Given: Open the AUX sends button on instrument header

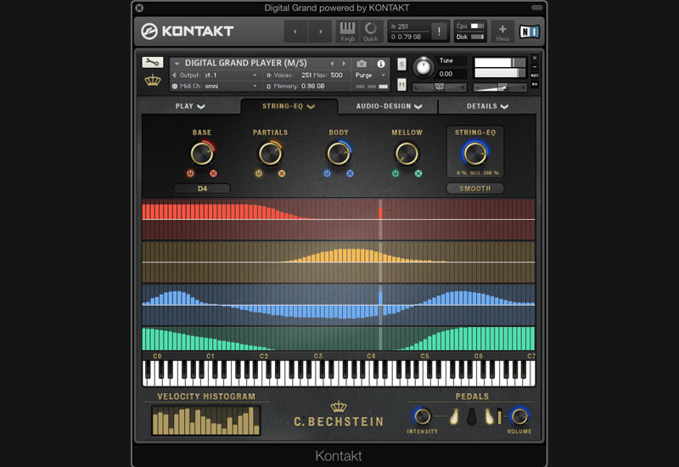Looking at the screenshot, I should pos(535,76).
